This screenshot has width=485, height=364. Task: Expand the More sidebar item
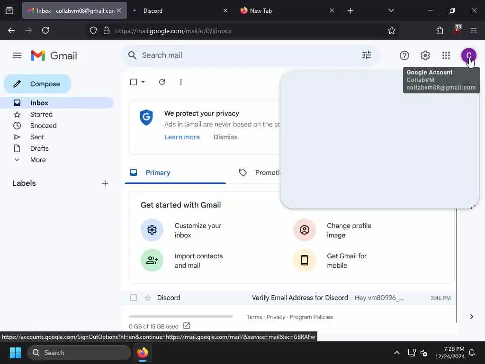(x=38, y=160)
